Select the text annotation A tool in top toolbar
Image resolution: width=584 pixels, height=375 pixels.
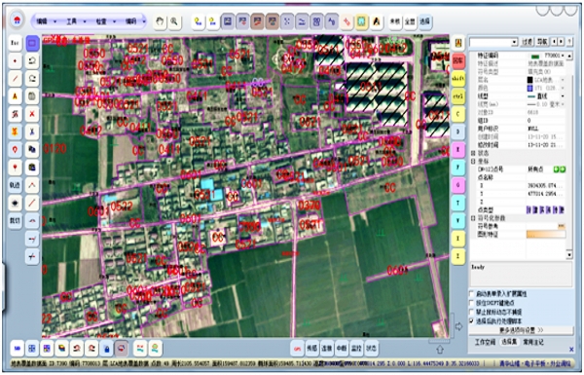[377, 21]
